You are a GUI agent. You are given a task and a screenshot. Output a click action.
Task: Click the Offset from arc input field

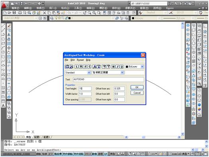(119, 89)
